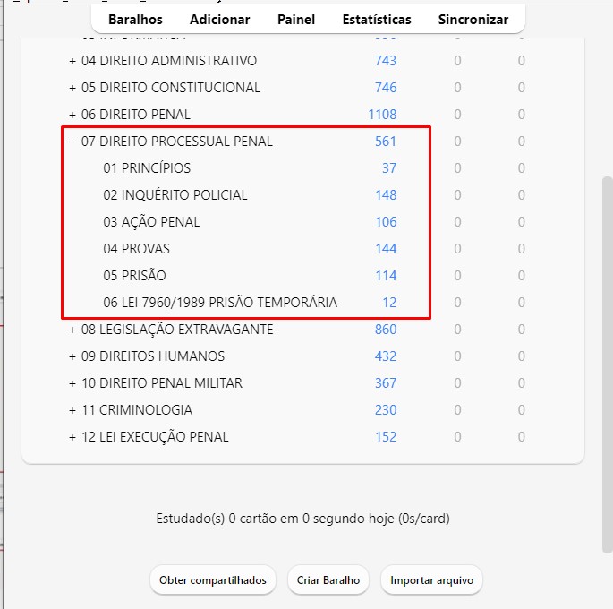Open the Adicionar menu item
This screenshot has height=609, width=613.
pyautogui.click(x=220, y=19)
